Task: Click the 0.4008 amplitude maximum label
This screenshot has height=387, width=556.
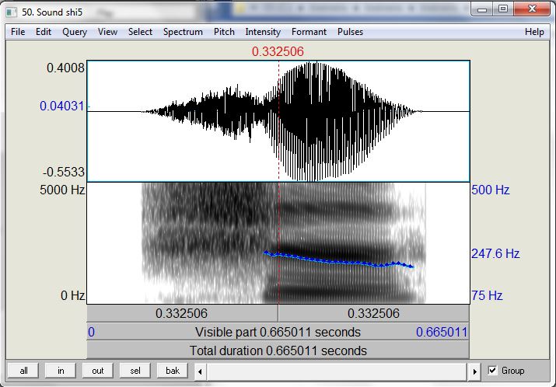Action: tap(65, 68)
